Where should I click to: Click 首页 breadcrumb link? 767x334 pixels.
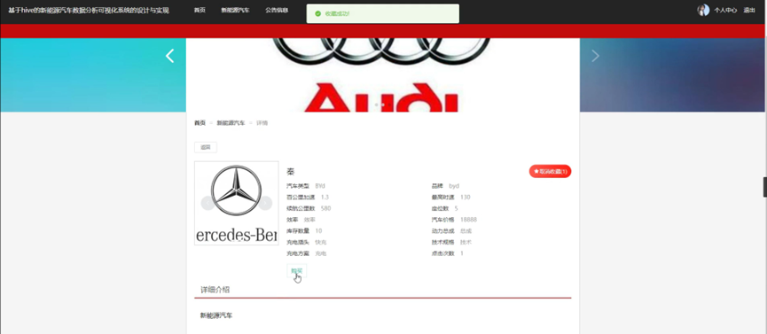click(200, 123)
